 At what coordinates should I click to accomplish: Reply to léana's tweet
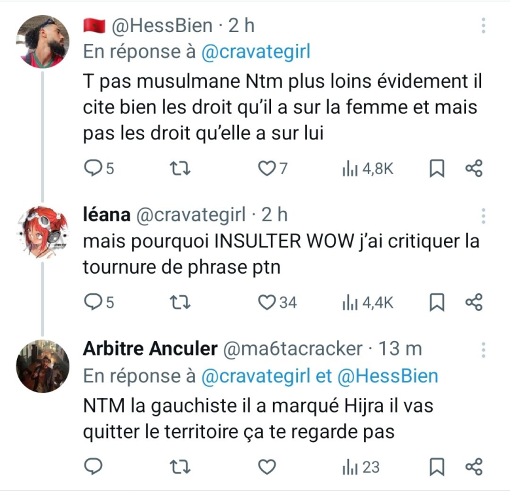click(x=94, y=302)
